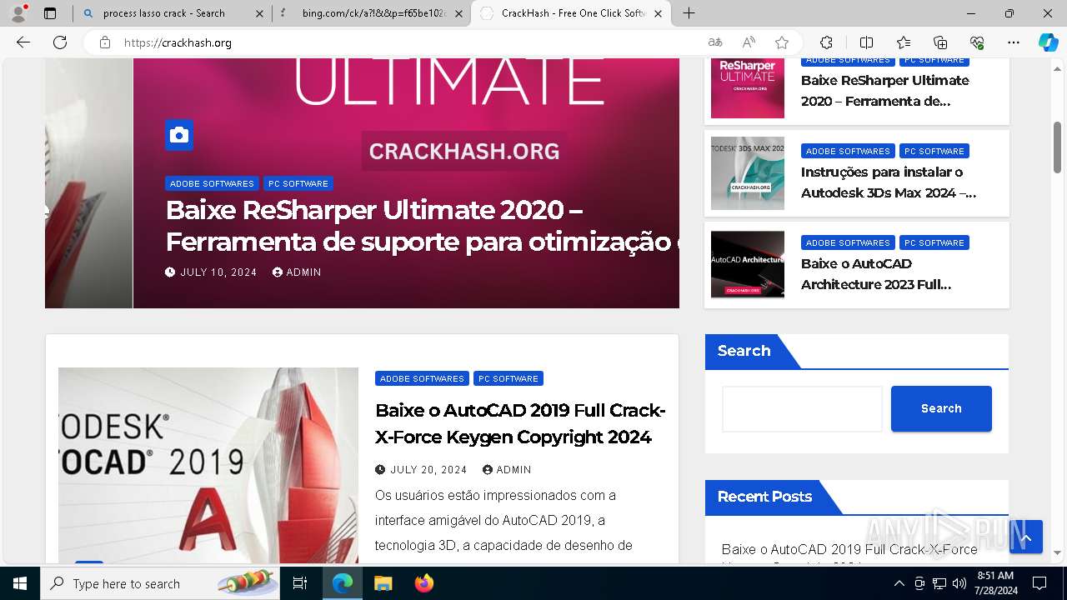Toggle split screen view icon

coord(866,42)
